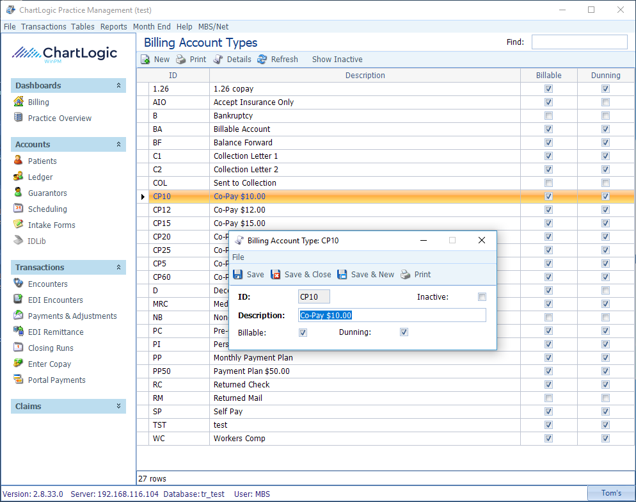Toggle Billable checkbox for Workers Comp row
This screenshot has height=502, width=636.
tap(549, 438)
